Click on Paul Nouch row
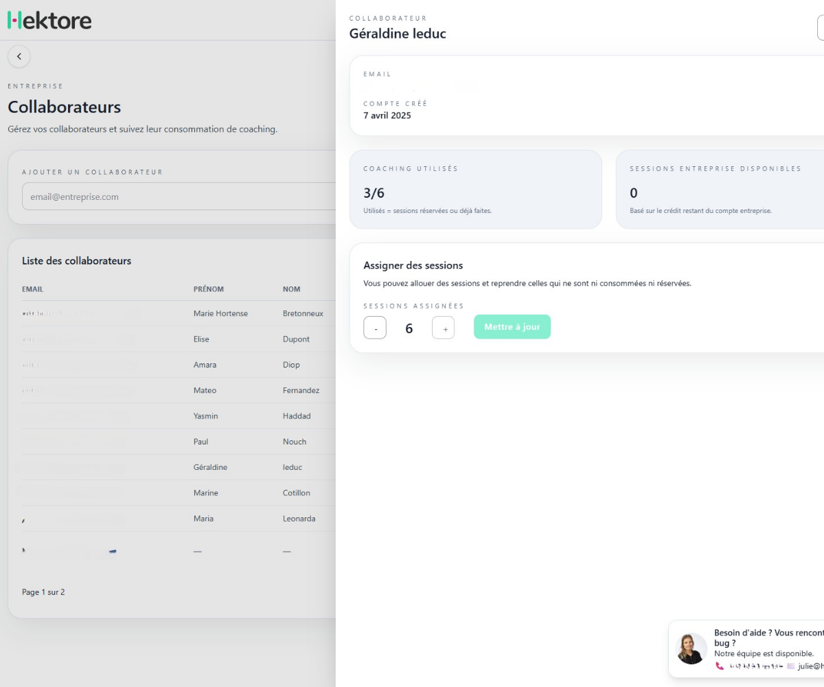 coord(201,442)
